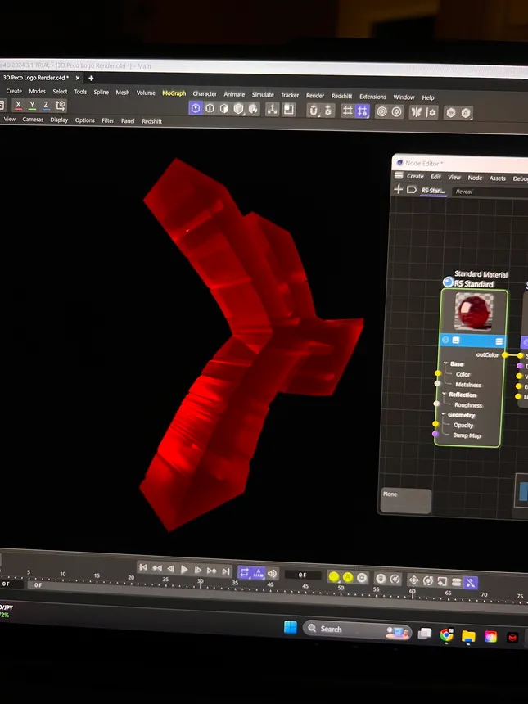Jump to next keyframe

[211, 571]
